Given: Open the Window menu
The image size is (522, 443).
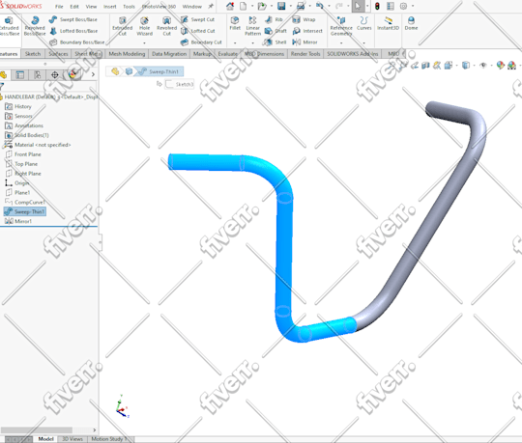Looking at the screenshot, I should point(192,7).
